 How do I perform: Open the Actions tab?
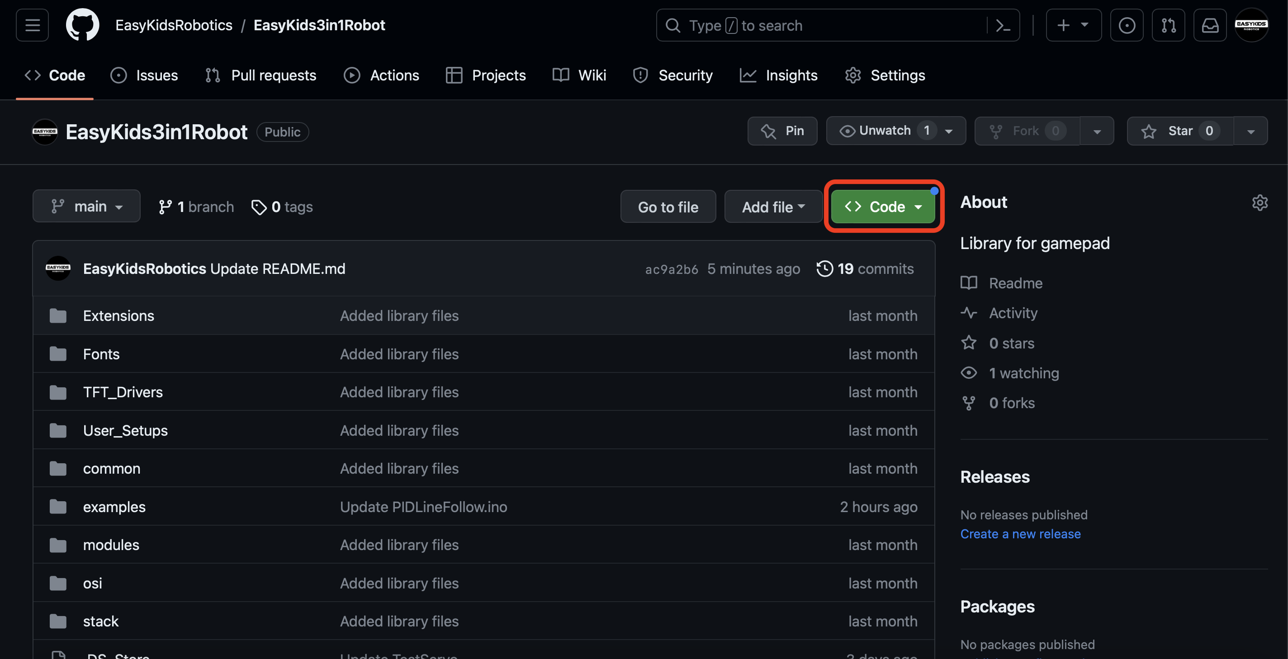pyautogui.click(x=382, y=75)
